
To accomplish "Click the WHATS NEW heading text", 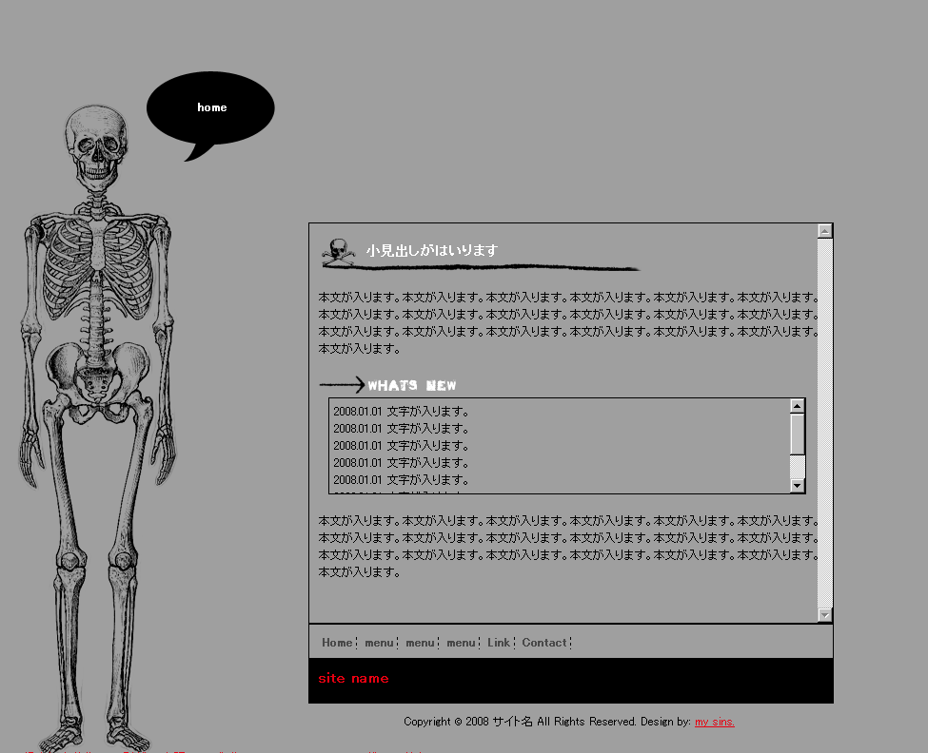I will [x=411, y=386].
